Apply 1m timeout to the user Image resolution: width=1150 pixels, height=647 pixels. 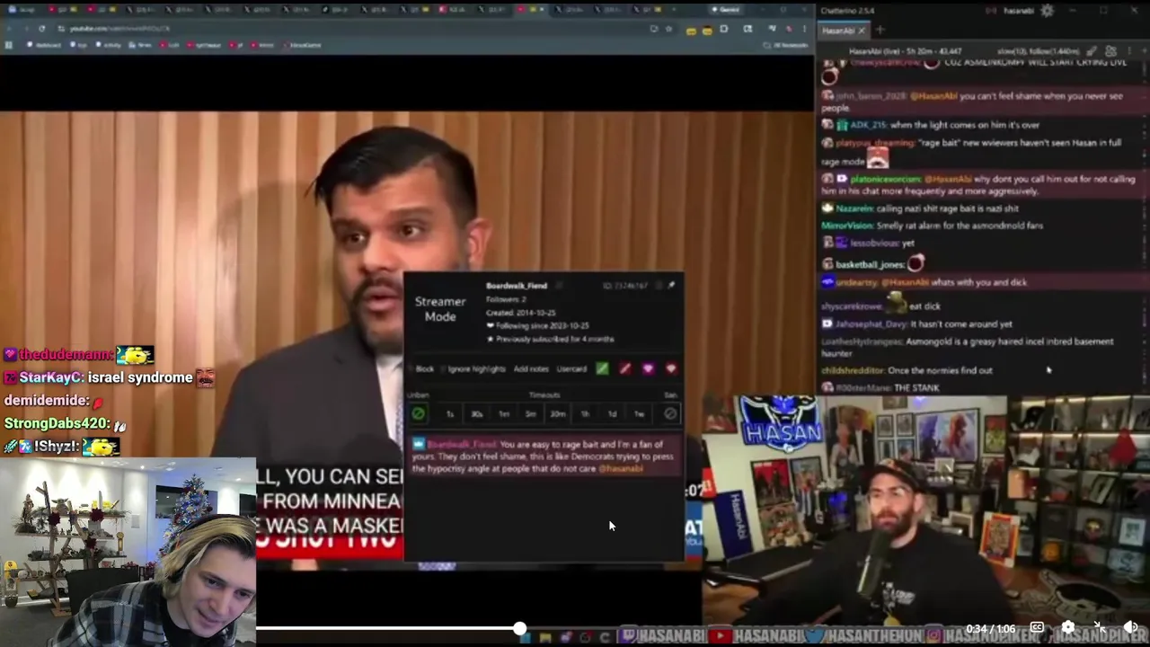tap(503, 413)
